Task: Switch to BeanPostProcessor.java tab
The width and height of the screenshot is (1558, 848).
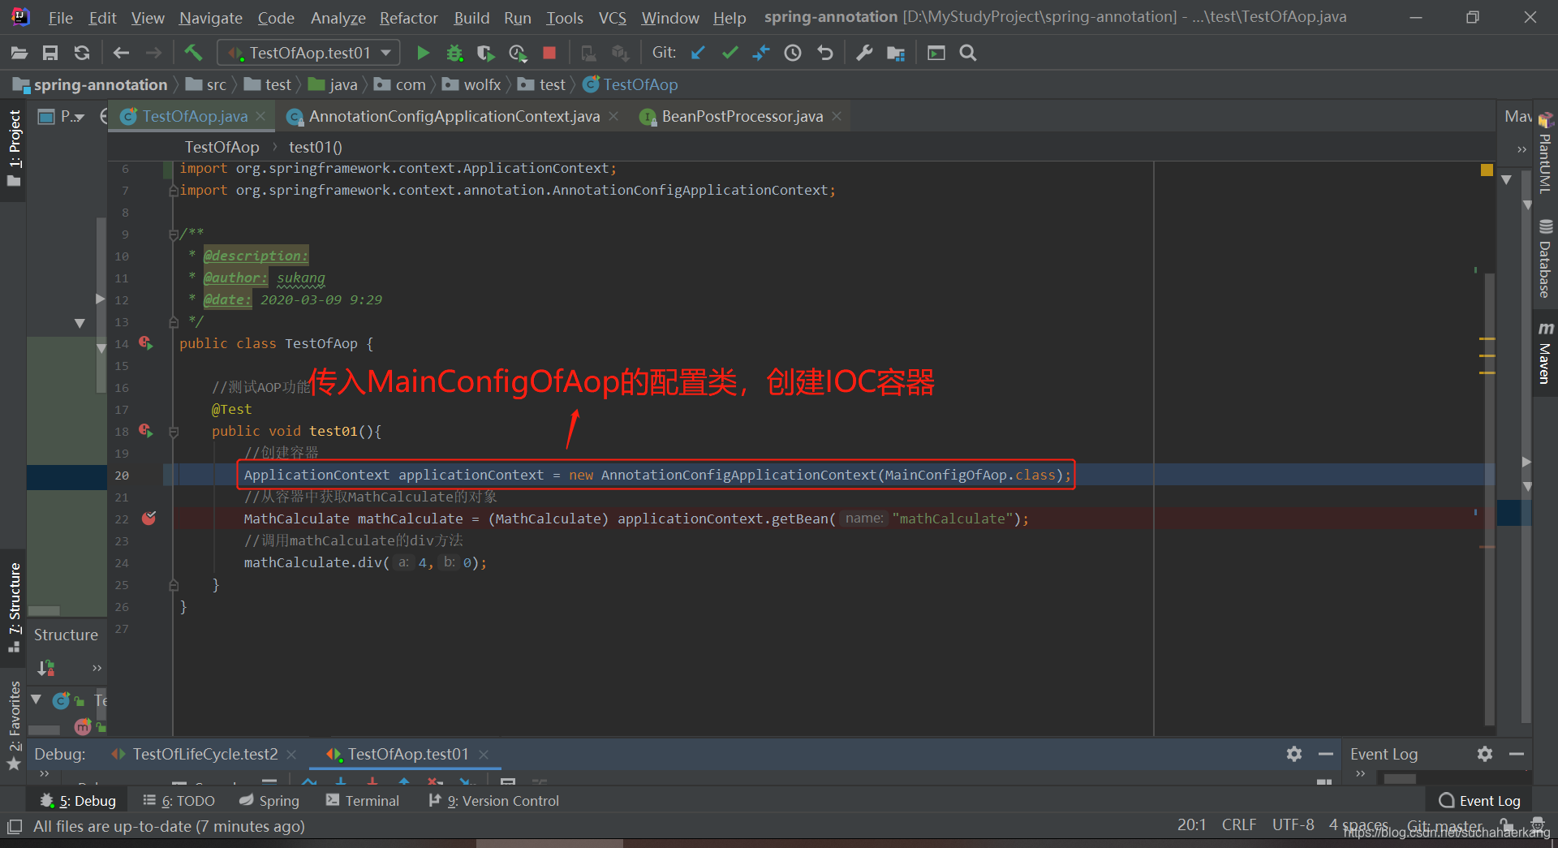Action: (x=742, y=116)
